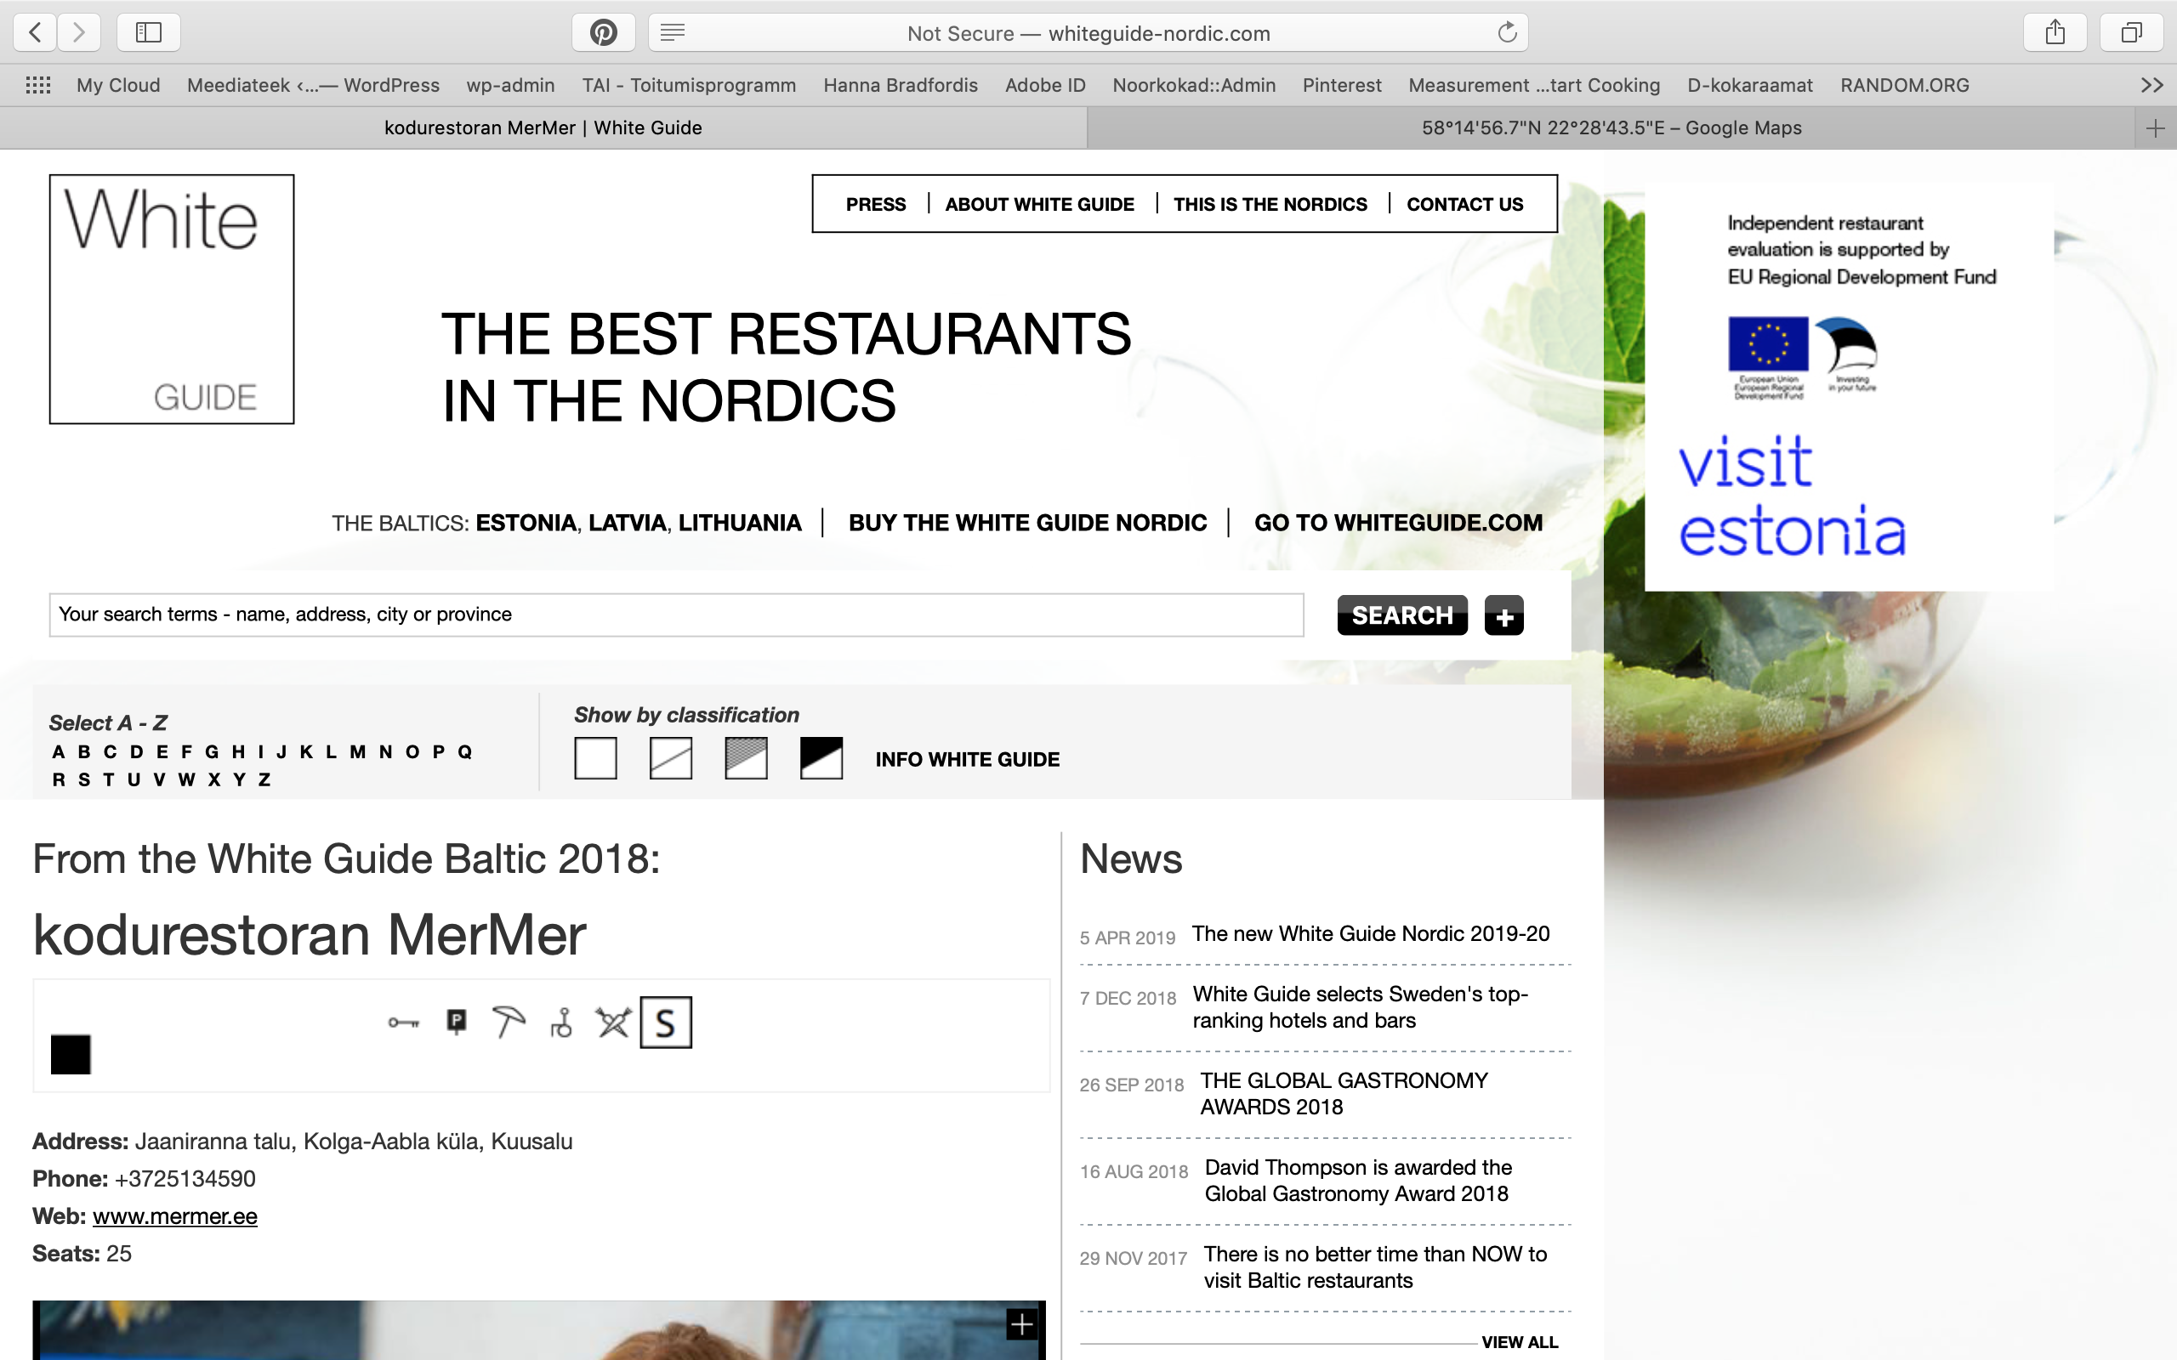This screenshot has height=1360, width=2177.
Task: Expand advanced search with plus button
Action: (x=1503, y=616)
